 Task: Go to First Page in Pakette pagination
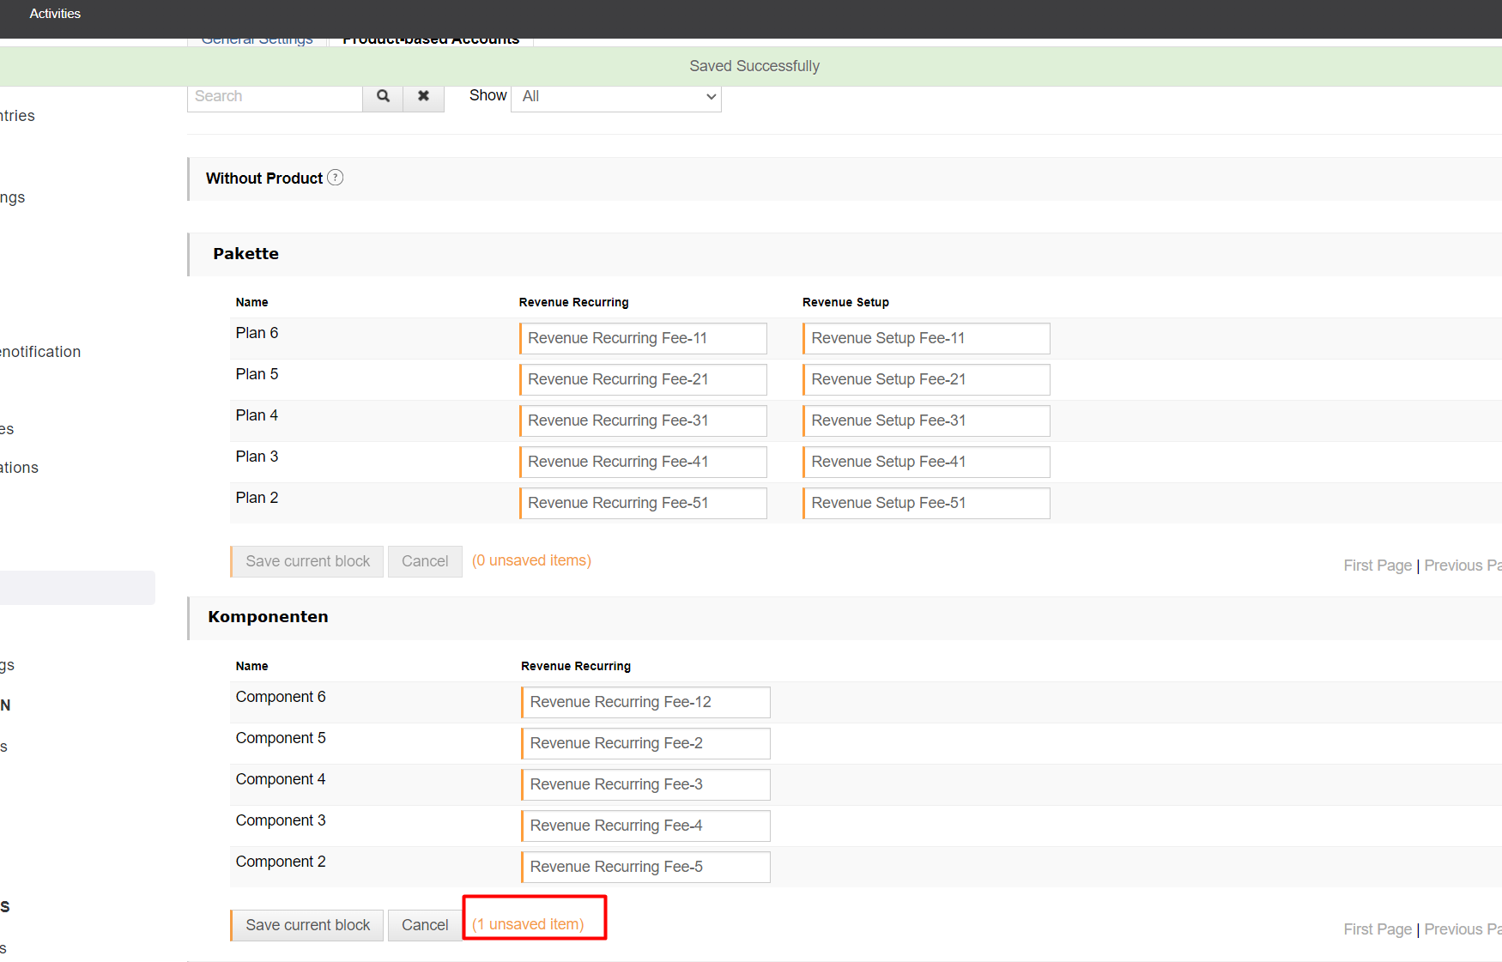(1378, 566)
